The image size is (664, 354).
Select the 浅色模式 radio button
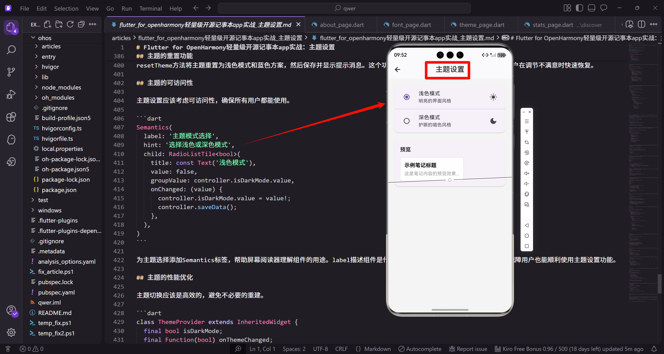406,97
